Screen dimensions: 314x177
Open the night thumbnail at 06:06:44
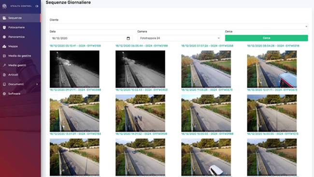pos(140,69)
